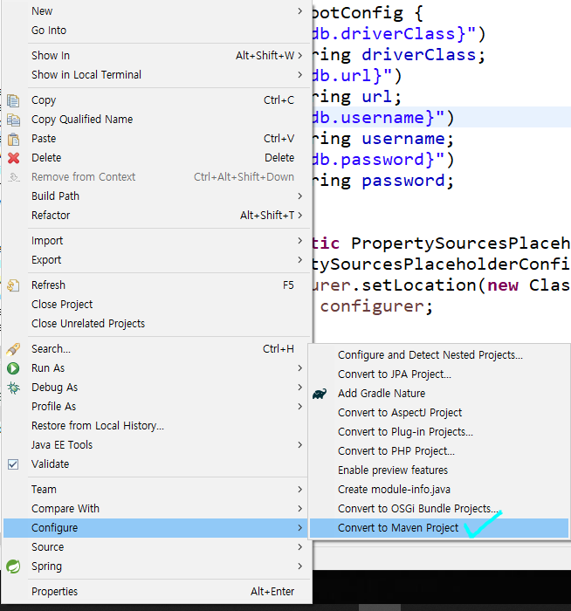Click the Refresh icon
Screen dimensions: 571x611
(13, 285)
